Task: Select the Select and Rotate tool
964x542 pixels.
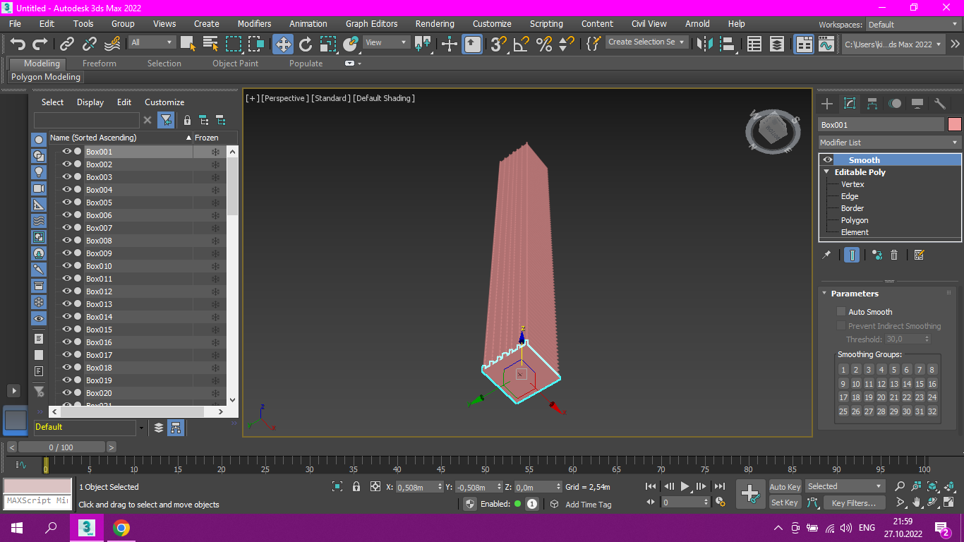Action: 306,44
